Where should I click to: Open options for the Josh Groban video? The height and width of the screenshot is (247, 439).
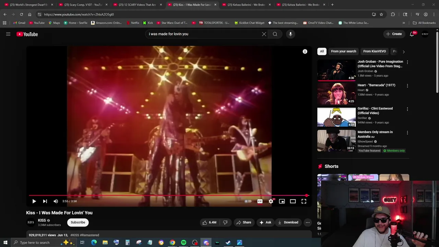pos(407,62)
